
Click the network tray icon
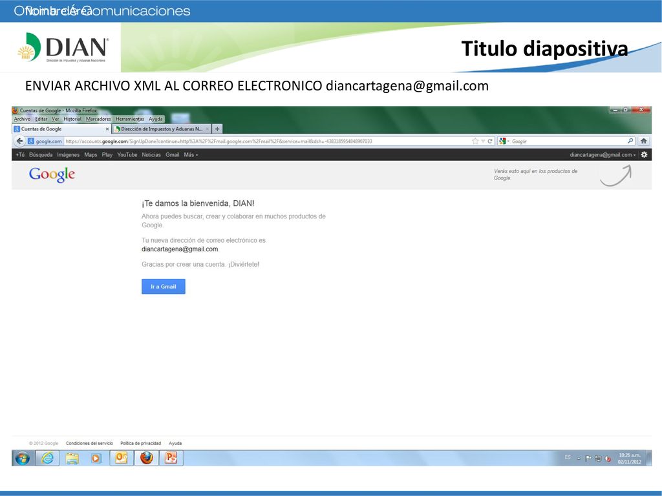(x=598, y=459)
